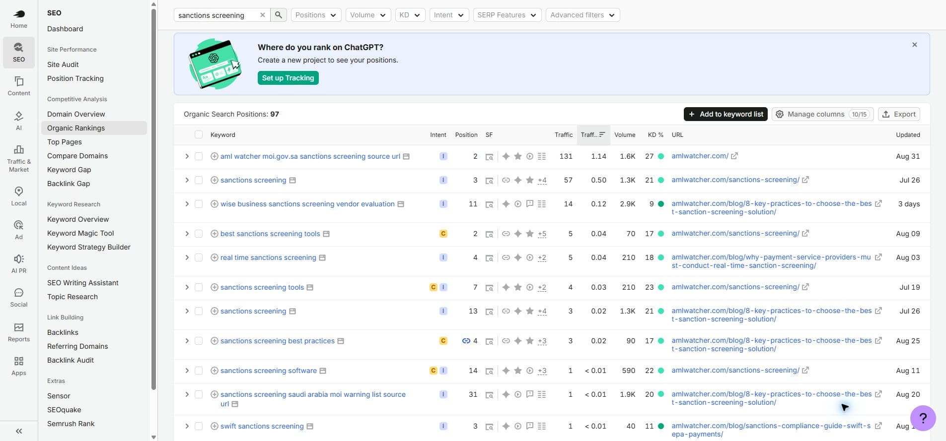Click the KD % column header
The width and height of the screenshot is (946, 441).
(655, 134)
